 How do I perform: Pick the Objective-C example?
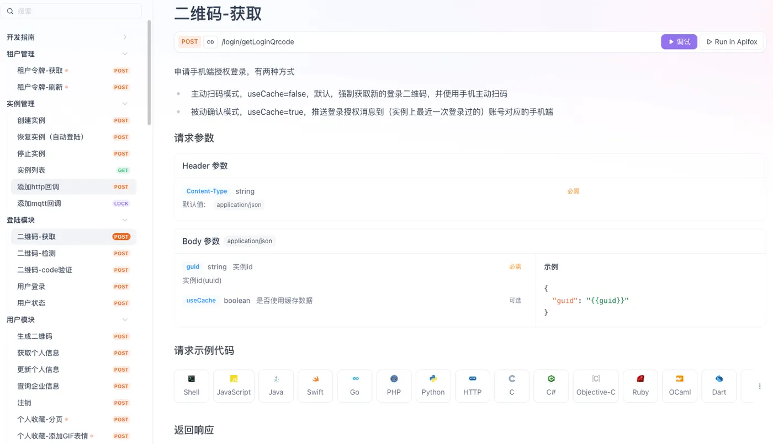pos(596,386)
